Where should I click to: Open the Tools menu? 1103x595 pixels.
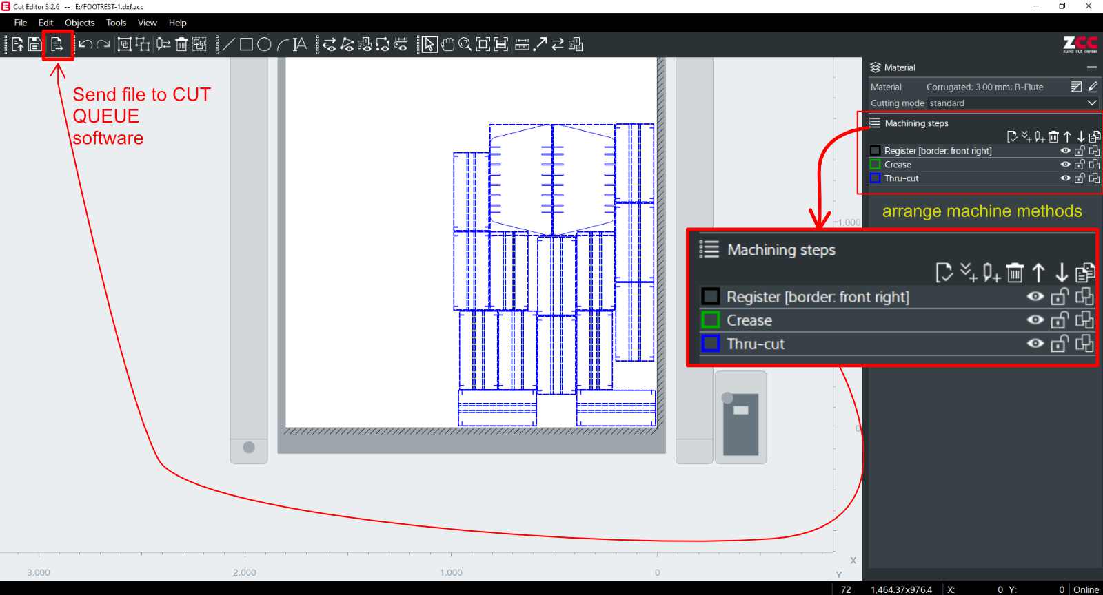(116, 23)
